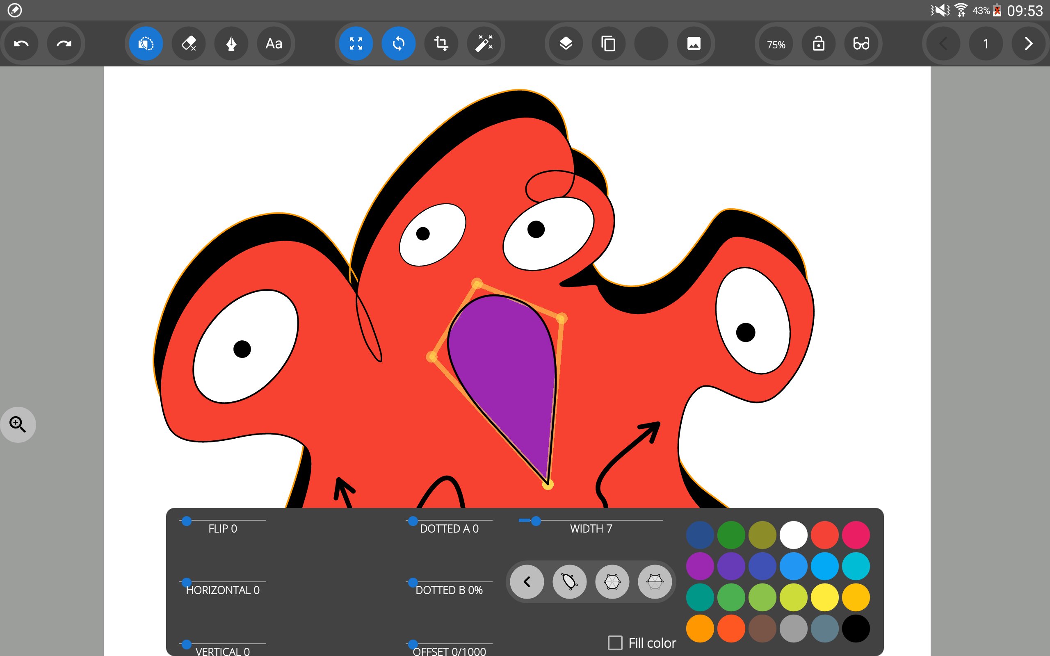The height and width of the screenshot is (656, 1050).
Task: Pick the purple color swatch
Action: click(700, 566)
